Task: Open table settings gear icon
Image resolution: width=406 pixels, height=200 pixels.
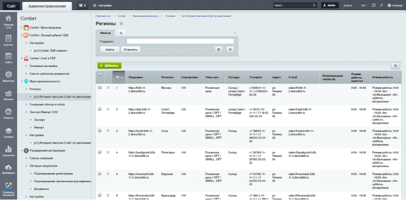Action: coord(395,66)
